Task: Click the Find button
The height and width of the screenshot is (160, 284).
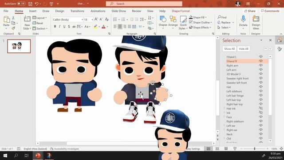Action: coord(222,17)
